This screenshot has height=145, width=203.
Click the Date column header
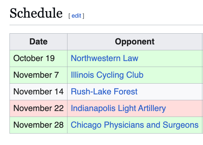38,42
